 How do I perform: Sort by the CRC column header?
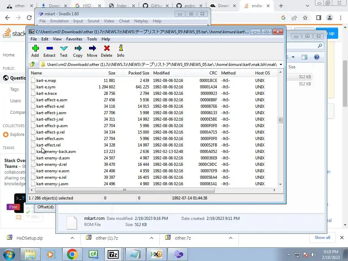point(202,73)
